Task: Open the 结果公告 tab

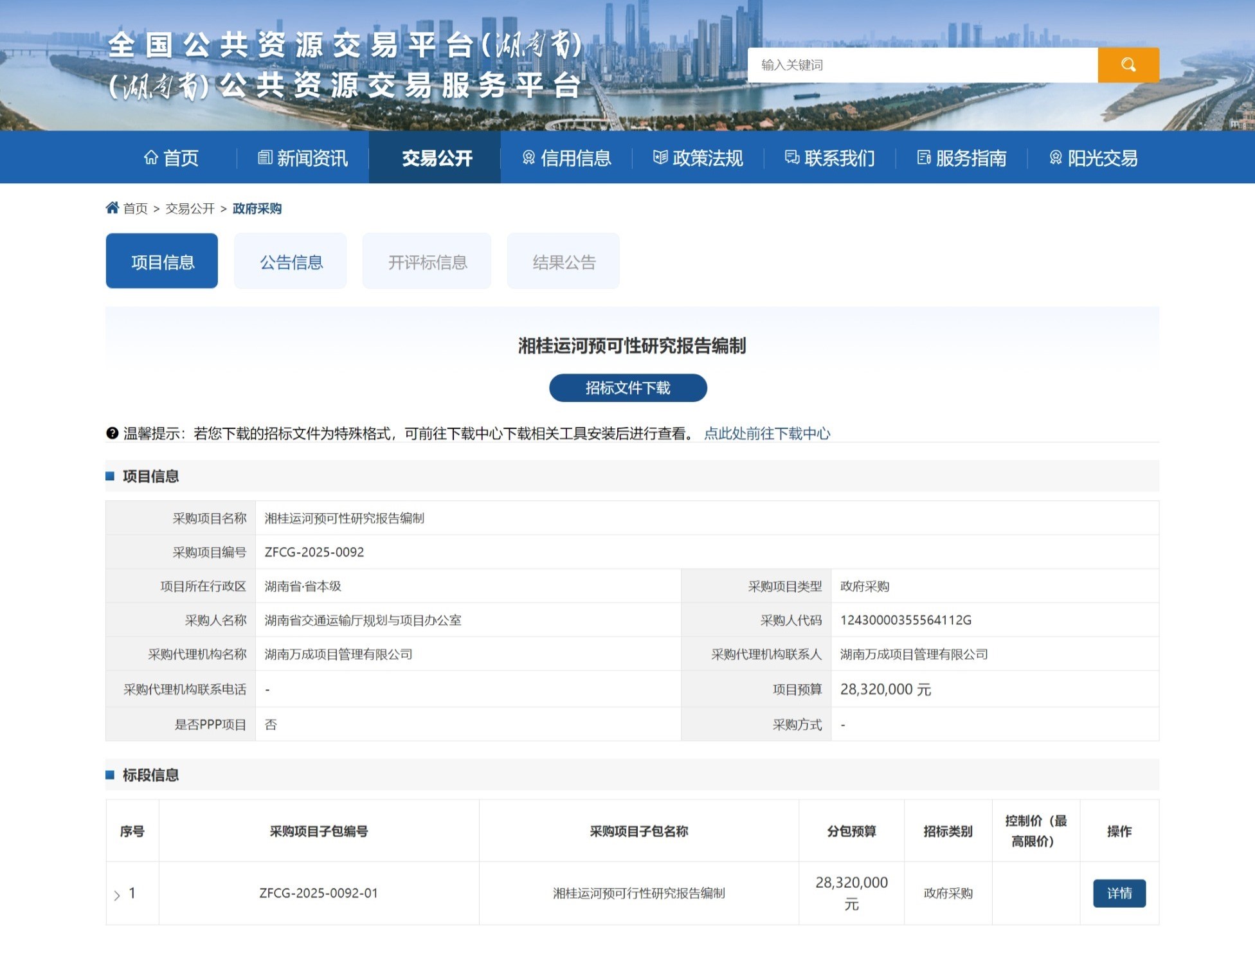Action: [x=563, y=262]
